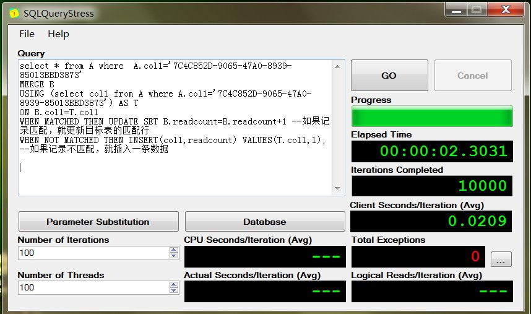
Task: Open the Help menu
Action: [x=58, y=34]
